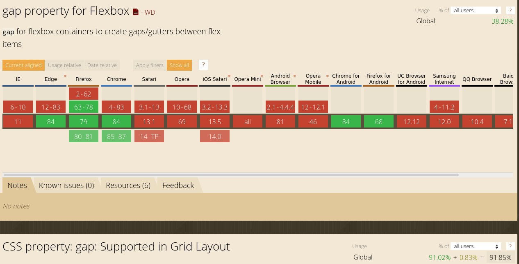Click the iOS Safari 14.0 cell
Viewport: 519px width, 264px height.
215,136
